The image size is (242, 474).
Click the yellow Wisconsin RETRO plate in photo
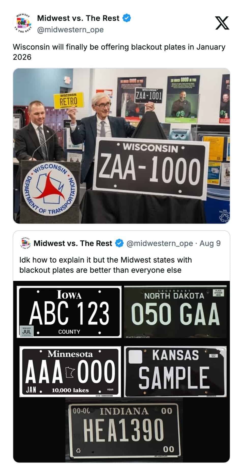coord(68,100)
